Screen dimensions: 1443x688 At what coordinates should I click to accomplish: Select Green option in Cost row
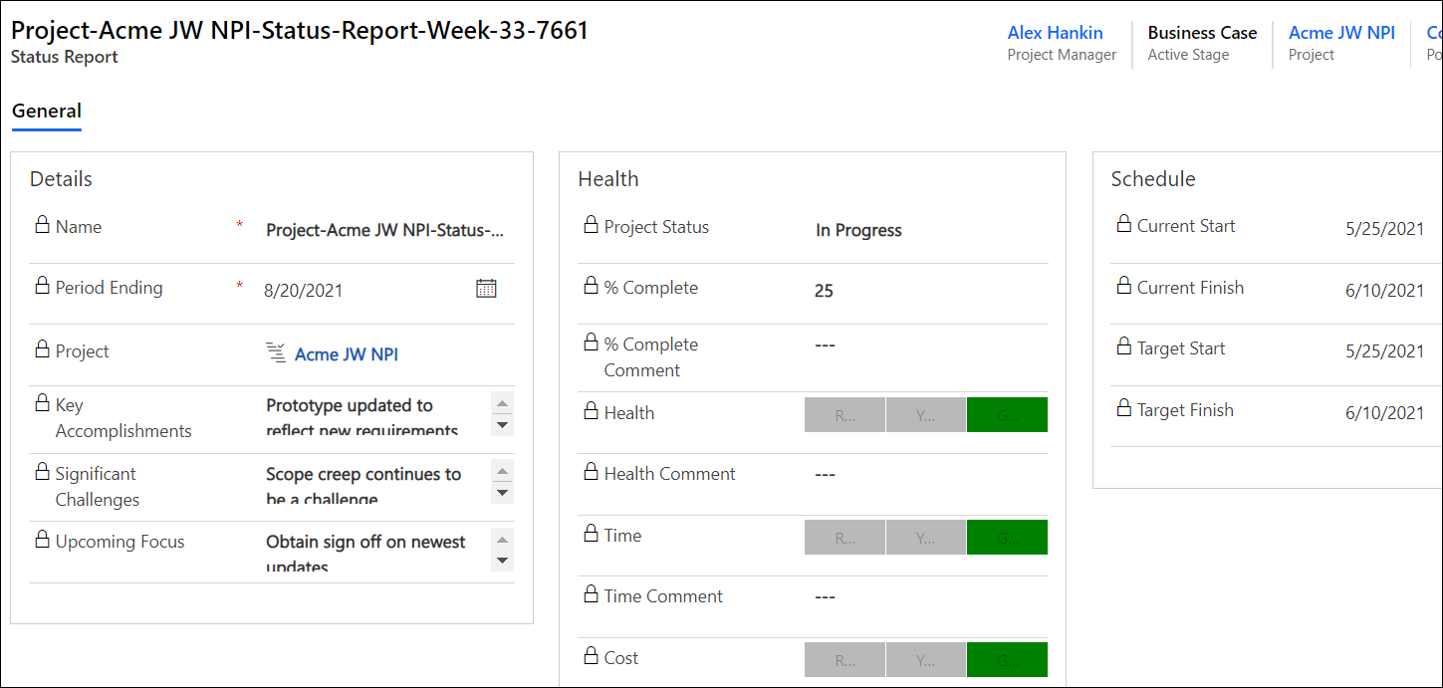click(x=1007, y=660)
